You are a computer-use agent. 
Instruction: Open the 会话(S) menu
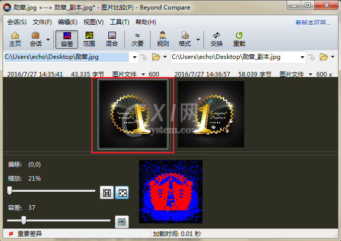pyautogui.click(x=17, y=22)
